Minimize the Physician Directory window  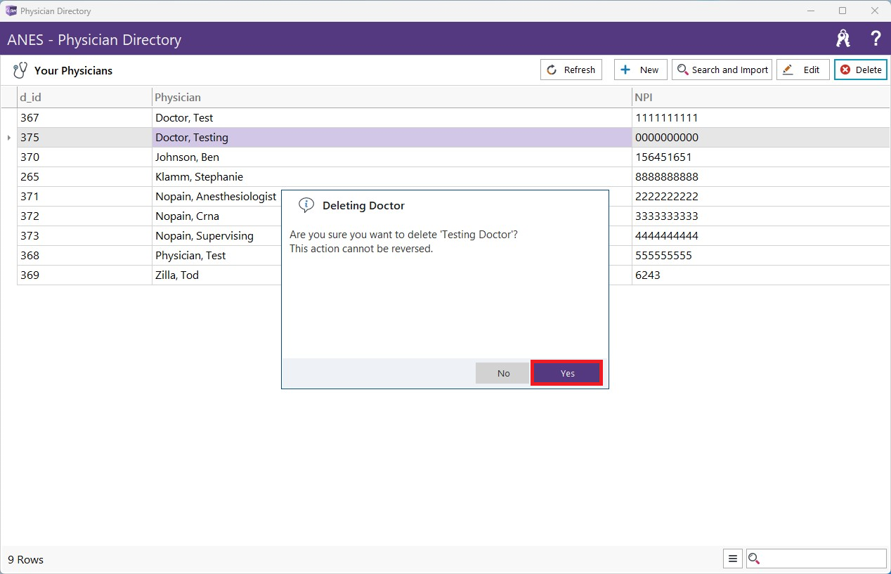pyautogui.click(x=810, y=11)
